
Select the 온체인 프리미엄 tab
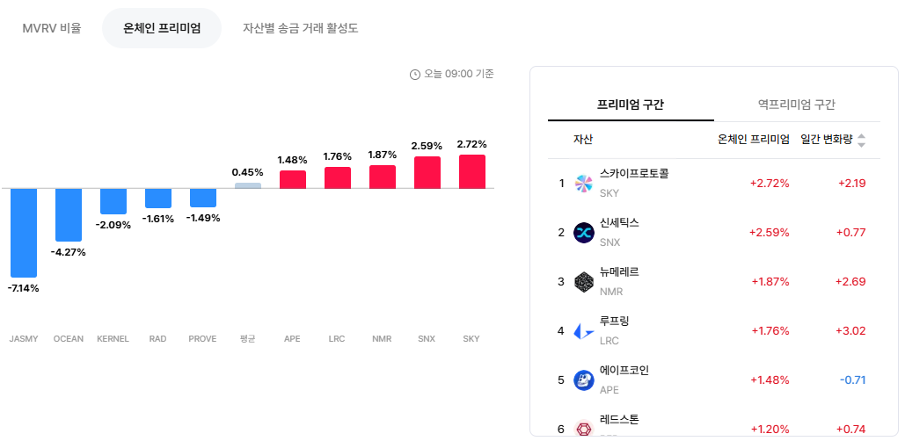click(162, 28)
